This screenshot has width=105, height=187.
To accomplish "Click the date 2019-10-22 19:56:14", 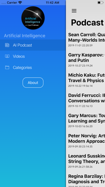I will 80,86.
